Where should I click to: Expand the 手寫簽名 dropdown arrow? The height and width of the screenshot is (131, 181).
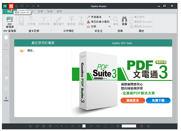109,17
